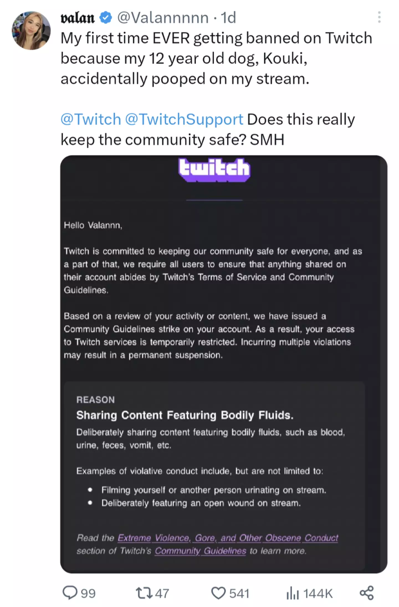This screenshot has height=607, width=399.
Task: Open the @Twitch mention
Action: [91, 119]
